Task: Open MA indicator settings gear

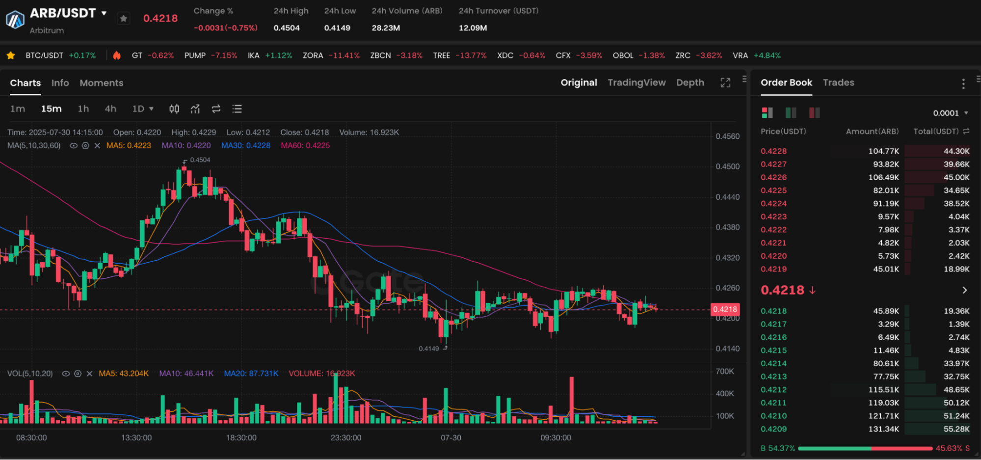Action: pyautogui.click(x=85, y=146)
